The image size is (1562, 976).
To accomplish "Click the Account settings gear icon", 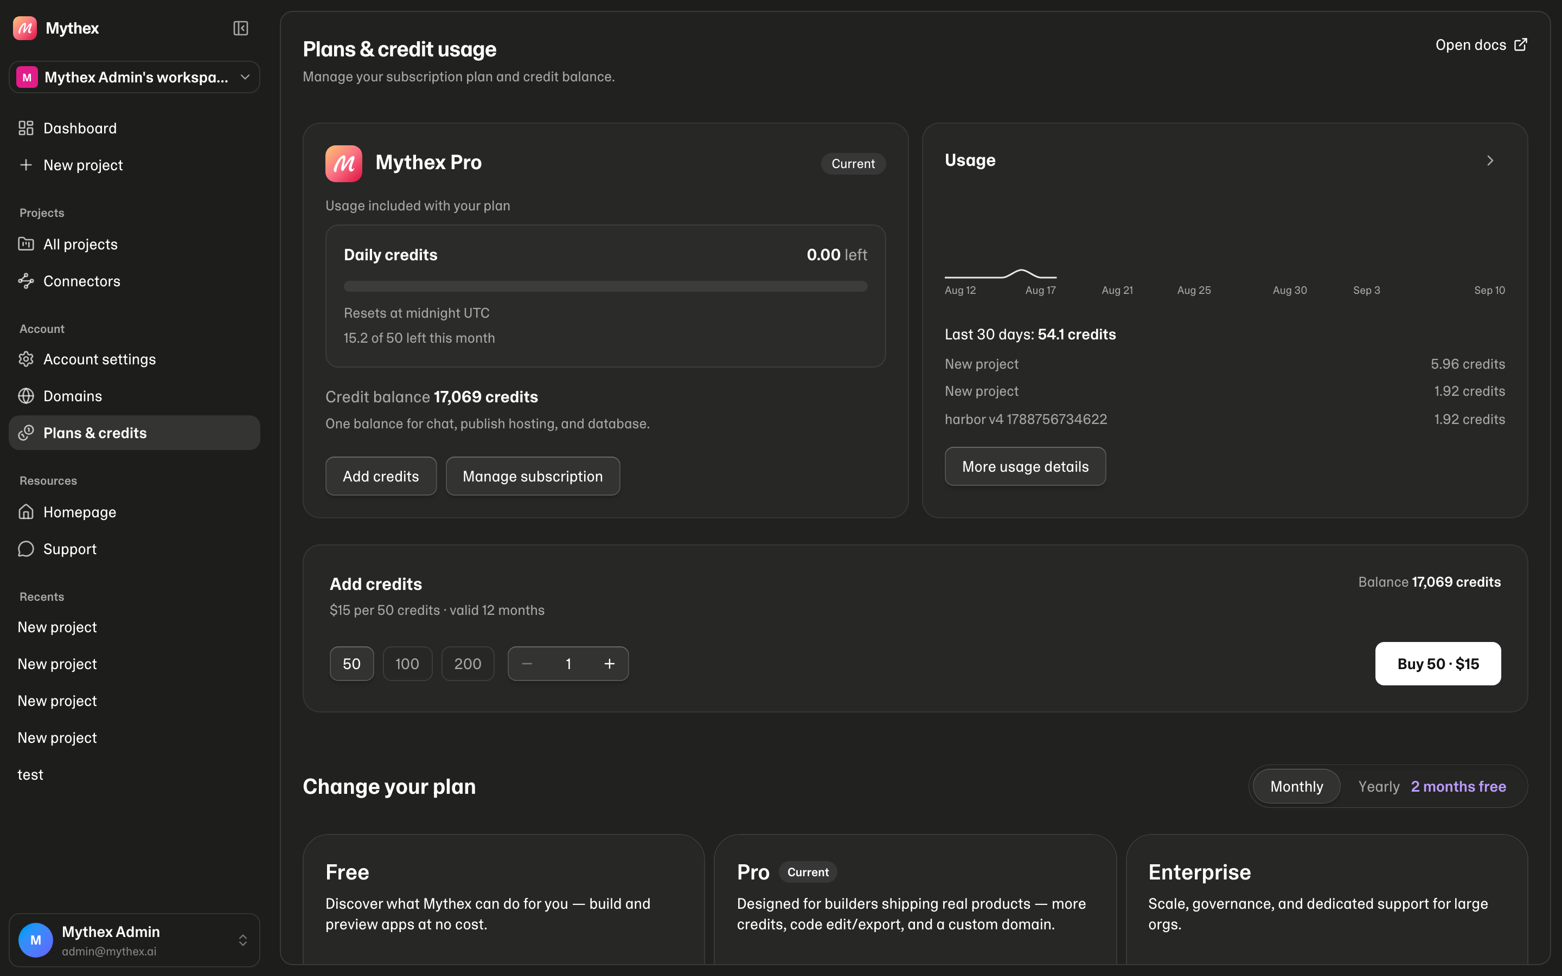I will pyautogui.click(x=26, y=359).
